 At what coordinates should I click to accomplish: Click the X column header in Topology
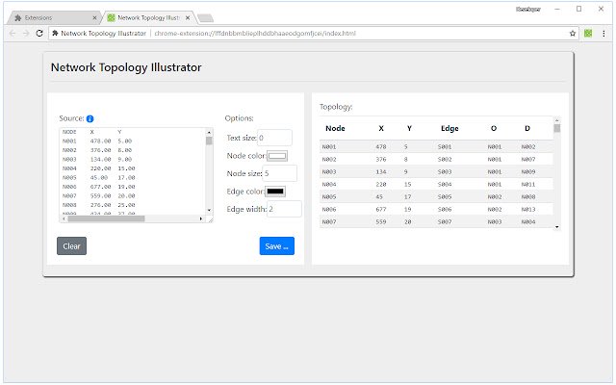[x=381, y=128]
